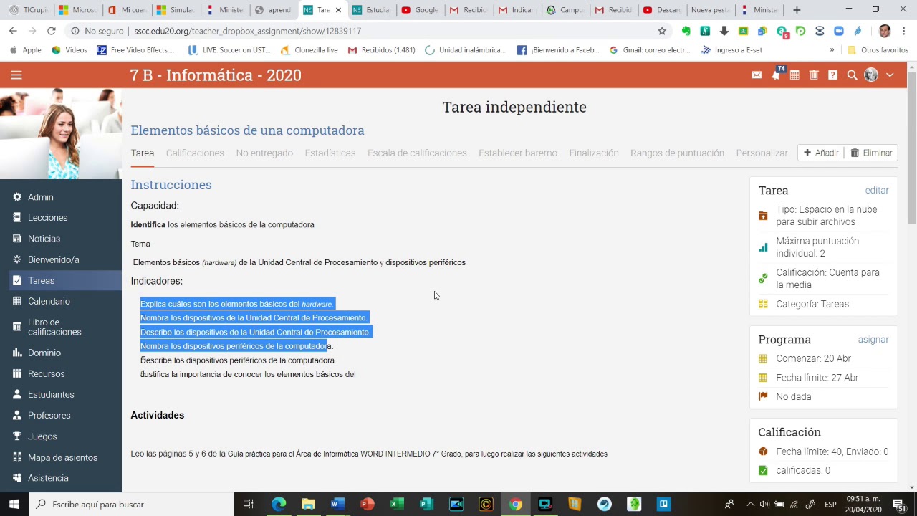Open Word from the Windows taskbar
The width and height of the screenshot is (917, 516).
tap(337, 505)
